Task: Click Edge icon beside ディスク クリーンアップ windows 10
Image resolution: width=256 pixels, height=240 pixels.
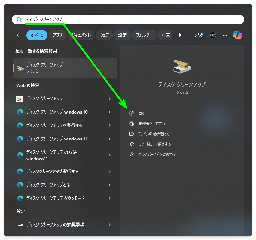Action: point(20,112)
